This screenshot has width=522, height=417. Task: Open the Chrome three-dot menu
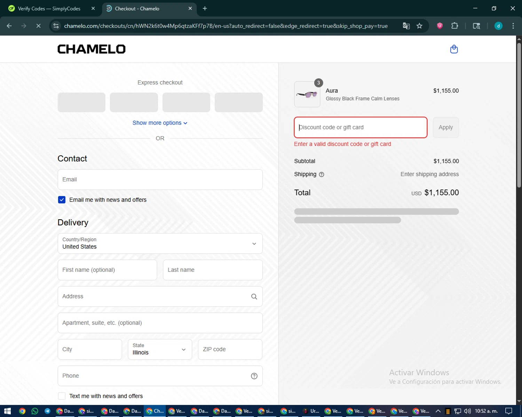click(513, 26)
